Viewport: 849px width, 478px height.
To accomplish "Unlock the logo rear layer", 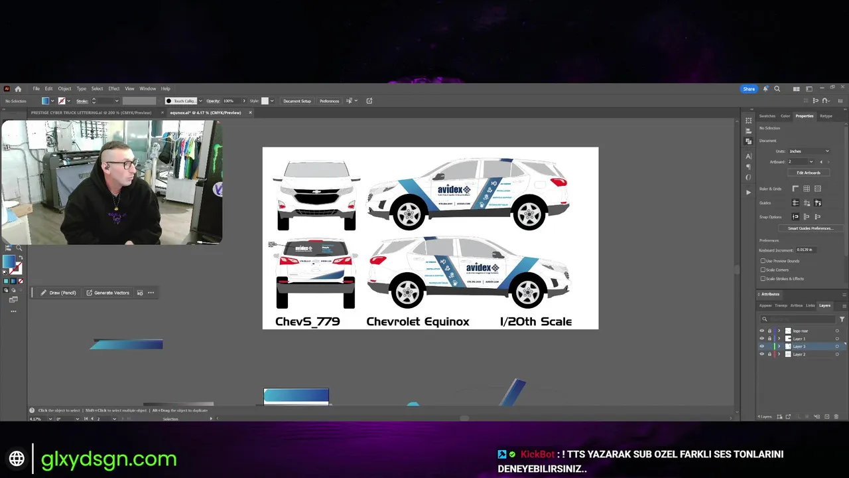I will (x=769, y=331).
